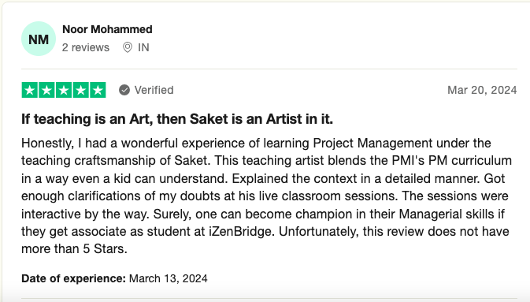
Task: Click the third green star rating
Action: coord(64,90)
